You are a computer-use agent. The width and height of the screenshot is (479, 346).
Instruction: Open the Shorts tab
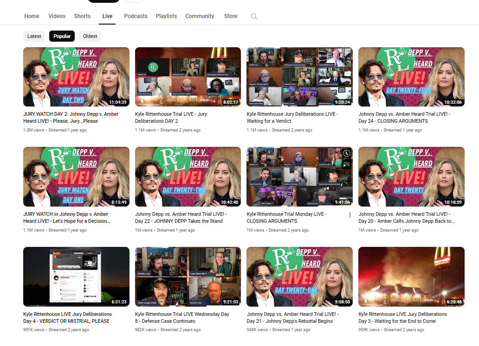pos(82,16)
